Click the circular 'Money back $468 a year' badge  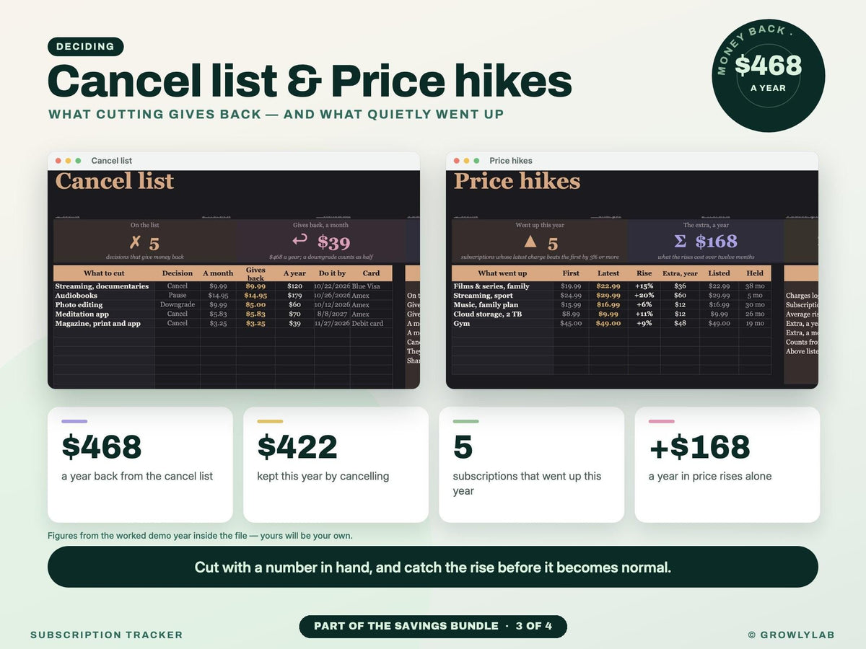(768, 76)
